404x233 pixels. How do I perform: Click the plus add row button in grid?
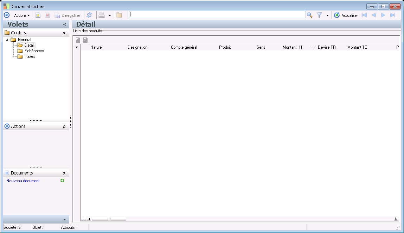point(84,219)
